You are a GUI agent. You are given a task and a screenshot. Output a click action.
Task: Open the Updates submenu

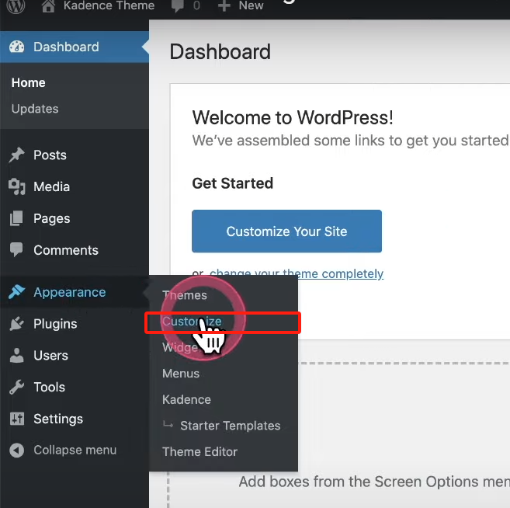tap(35, 109)
